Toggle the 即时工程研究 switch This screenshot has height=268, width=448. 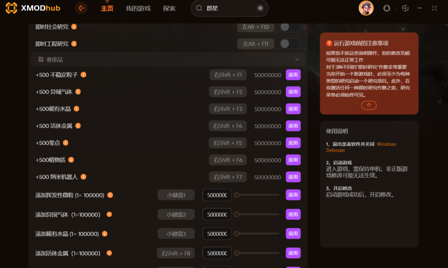coord(290,44)
